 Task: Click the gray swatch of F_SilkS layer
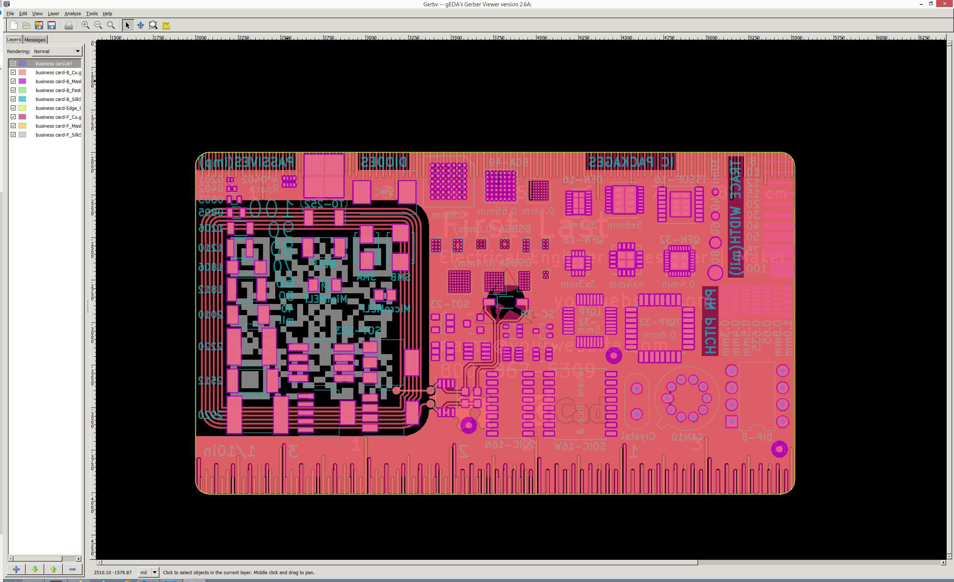coord(22,135)
